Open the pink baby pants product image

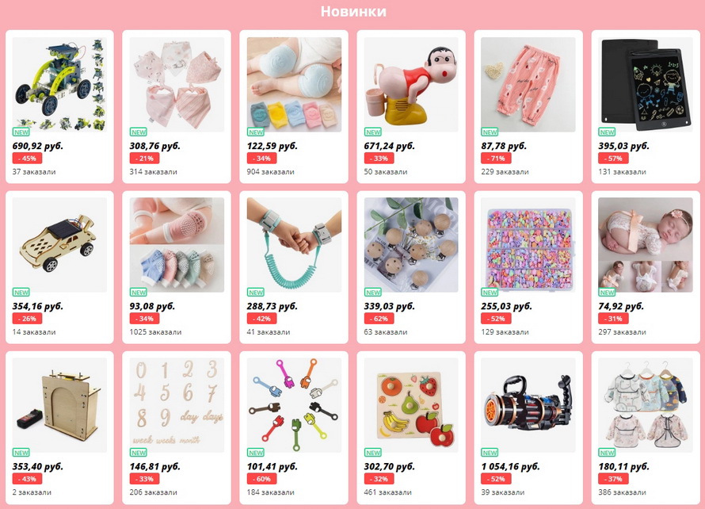coord(528,85)
